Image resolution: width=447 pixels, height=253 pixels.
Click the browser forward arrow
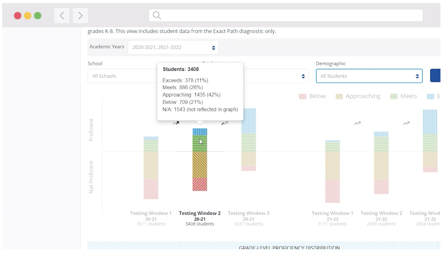click(80, 16)
